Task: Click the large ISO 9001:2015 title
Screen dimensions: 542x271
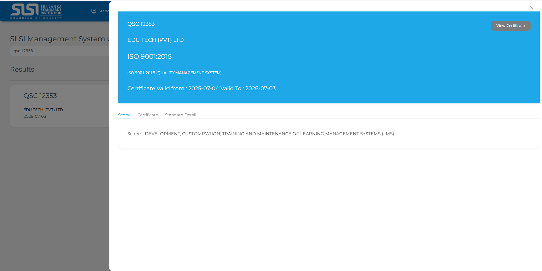Action: pyautogui.click(x=149, y=57)
